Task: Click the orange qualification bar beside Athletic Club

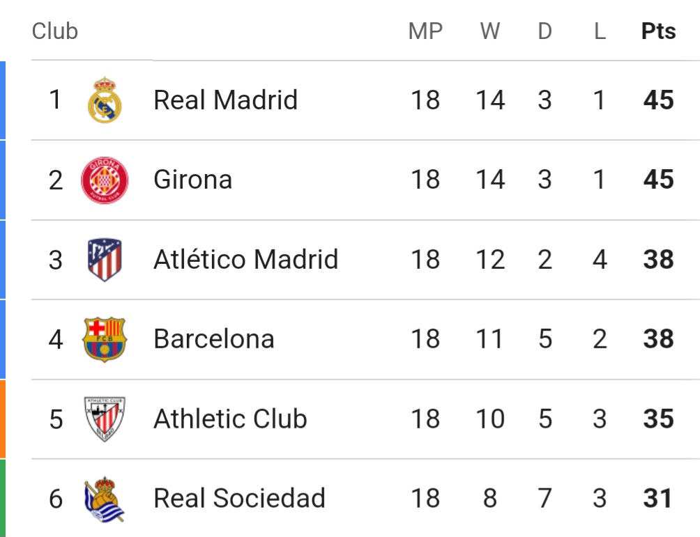Action: (3, 419)
